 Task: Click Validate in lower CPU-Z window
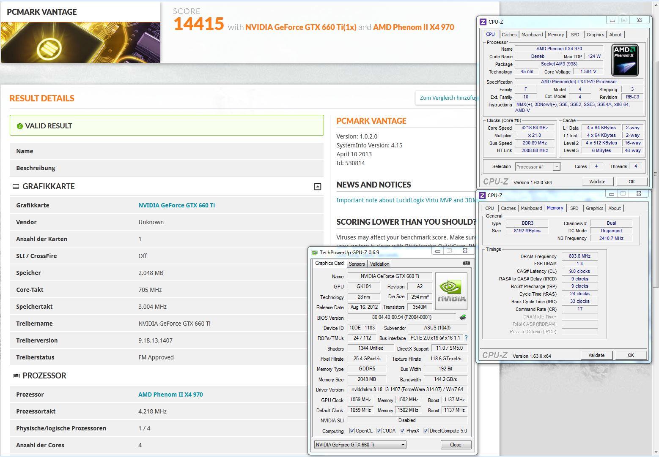[596, 355]
